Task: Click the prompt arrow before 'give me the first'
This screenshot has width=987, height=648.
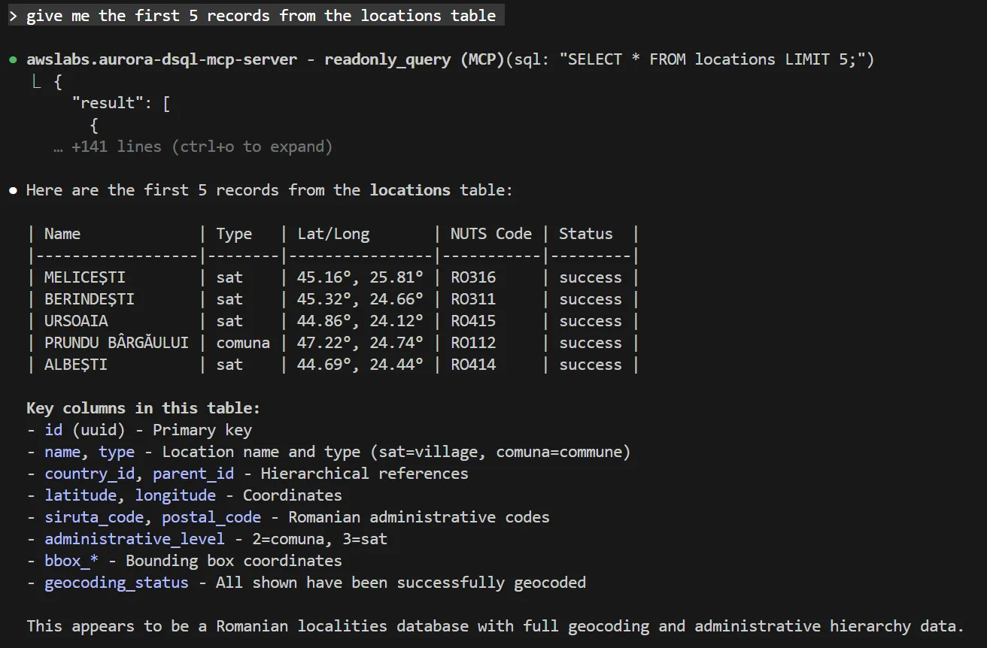Action: point(13,17)
